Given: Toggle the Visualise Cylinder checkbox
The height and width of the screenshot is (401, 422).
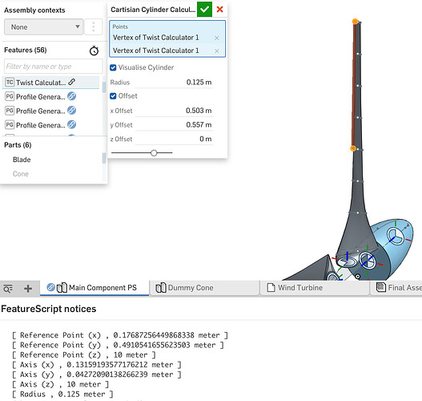Looking at the screenshot, I should click(x=113, y=67).
